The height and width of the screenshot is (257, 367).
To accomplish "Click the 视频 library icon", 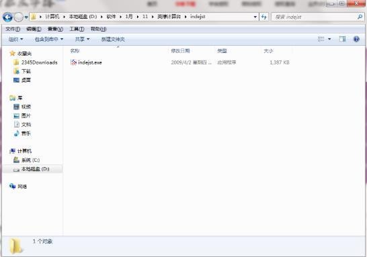I will coord(16,107).
